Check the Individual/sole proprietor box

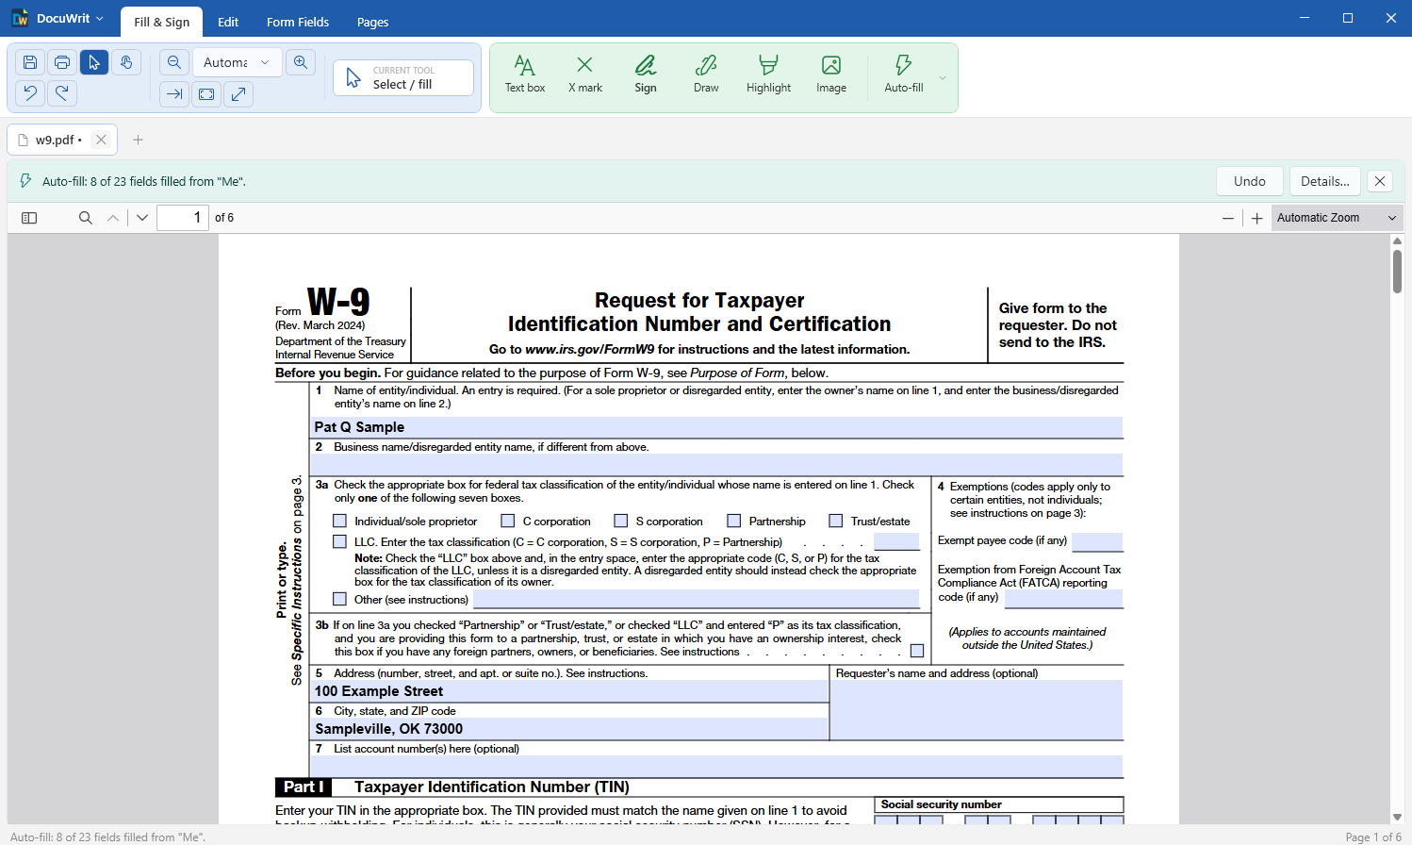[x=340, y=521]
